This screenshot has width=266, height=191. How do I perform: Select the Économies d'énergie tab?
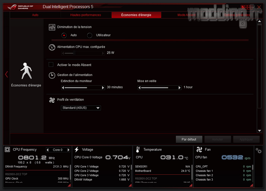136,15
